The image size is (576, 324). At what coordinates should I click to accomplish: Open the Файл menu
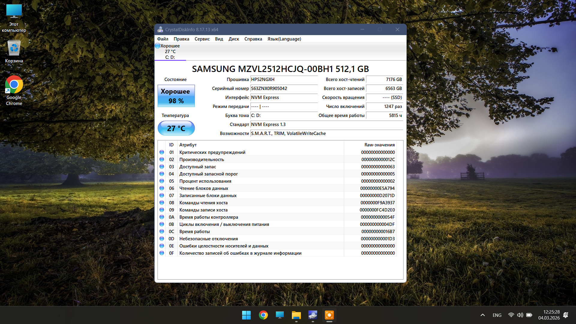click(163, 39)
